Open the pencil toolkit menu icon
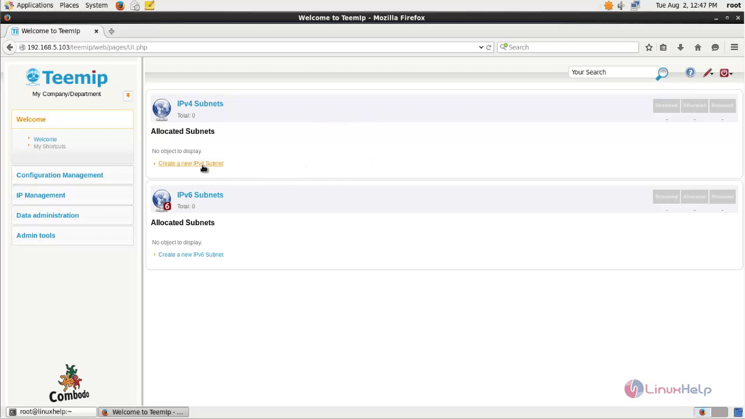 tap(708, 73)
